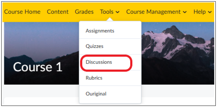Expand the Course Management chevron arrow
This screenshot has height=108, width=218.
click(x=185, y=12)
